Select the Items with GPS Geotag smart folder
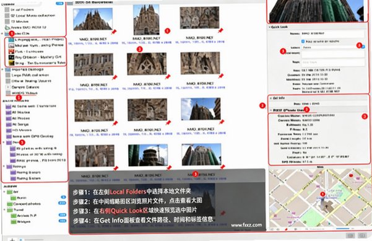Viewport: 372px width, 241px height. (30, 136)
